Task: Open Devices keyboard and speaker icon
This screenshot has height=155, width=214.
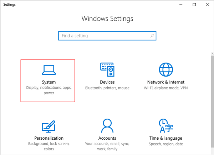Action: [107, 69]
